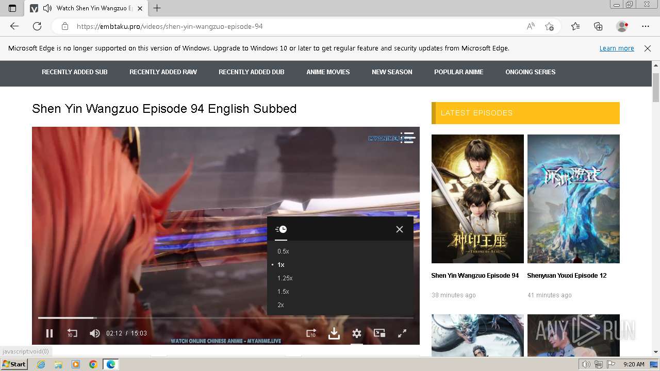Focus the browser address bar
Viewport: 660px width, 371px height.
299,26
